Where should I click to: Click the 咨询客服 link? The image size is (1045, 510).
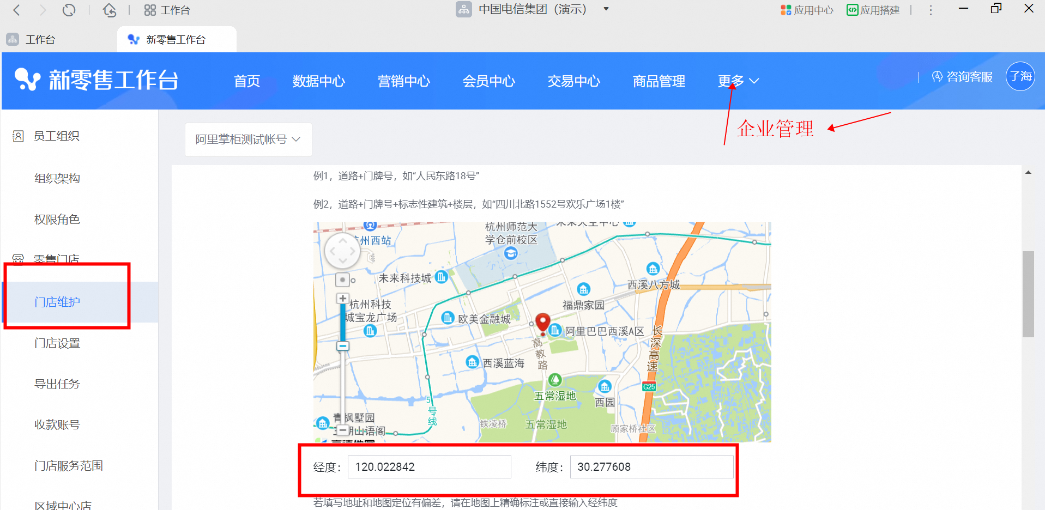click(x=962, y=77)
